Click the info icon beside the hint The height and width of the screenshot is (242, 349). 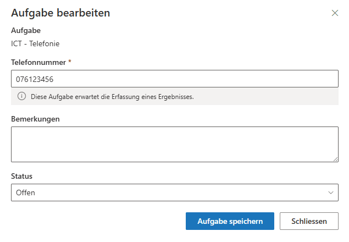point(22,97)
